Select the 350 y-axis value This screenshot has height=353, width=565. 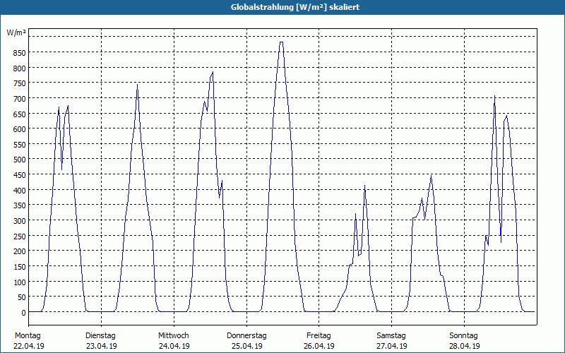click(x=20, y=205)
